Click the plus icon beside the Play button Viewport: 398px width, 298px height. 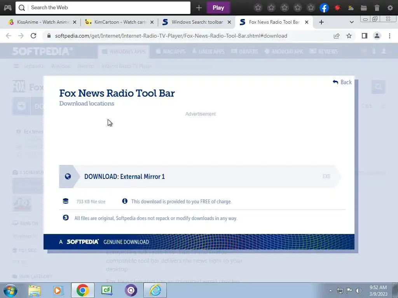click(199, 8)
